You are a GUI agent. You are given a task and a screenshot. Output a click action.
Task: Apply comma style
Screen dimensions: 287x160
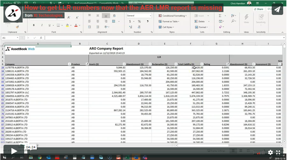[147, 21]
